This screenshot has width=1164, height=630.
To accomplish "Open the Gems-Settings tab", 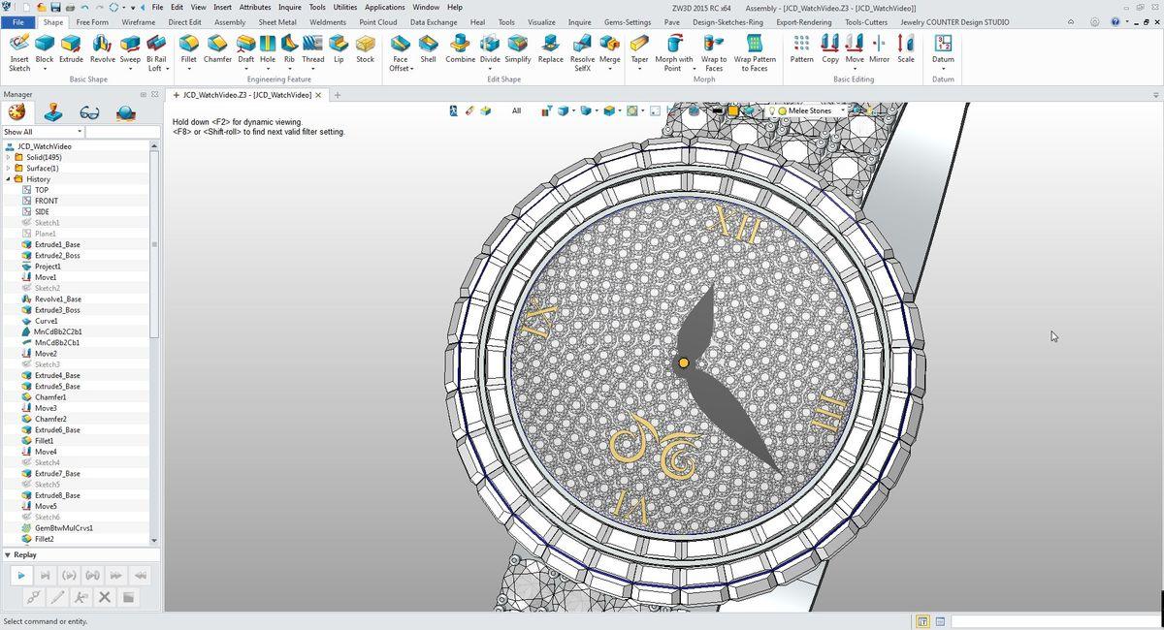I will pos(628,22).
